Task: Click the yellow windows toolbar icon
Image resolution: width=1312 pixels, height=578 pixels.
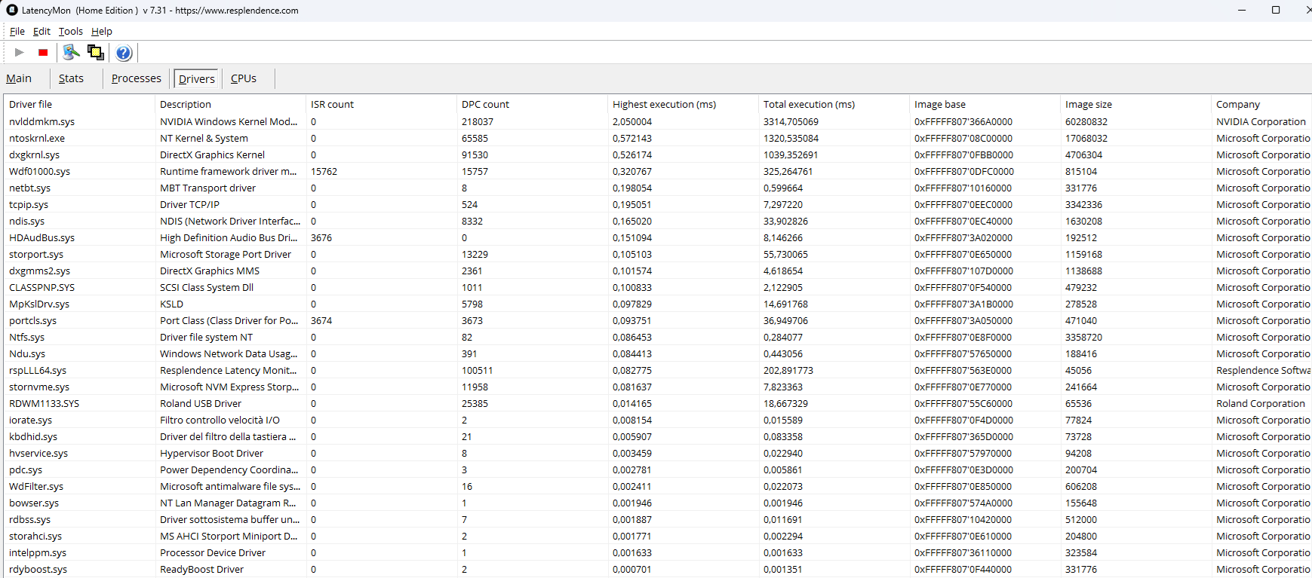Action: click(x=96, y=52)
